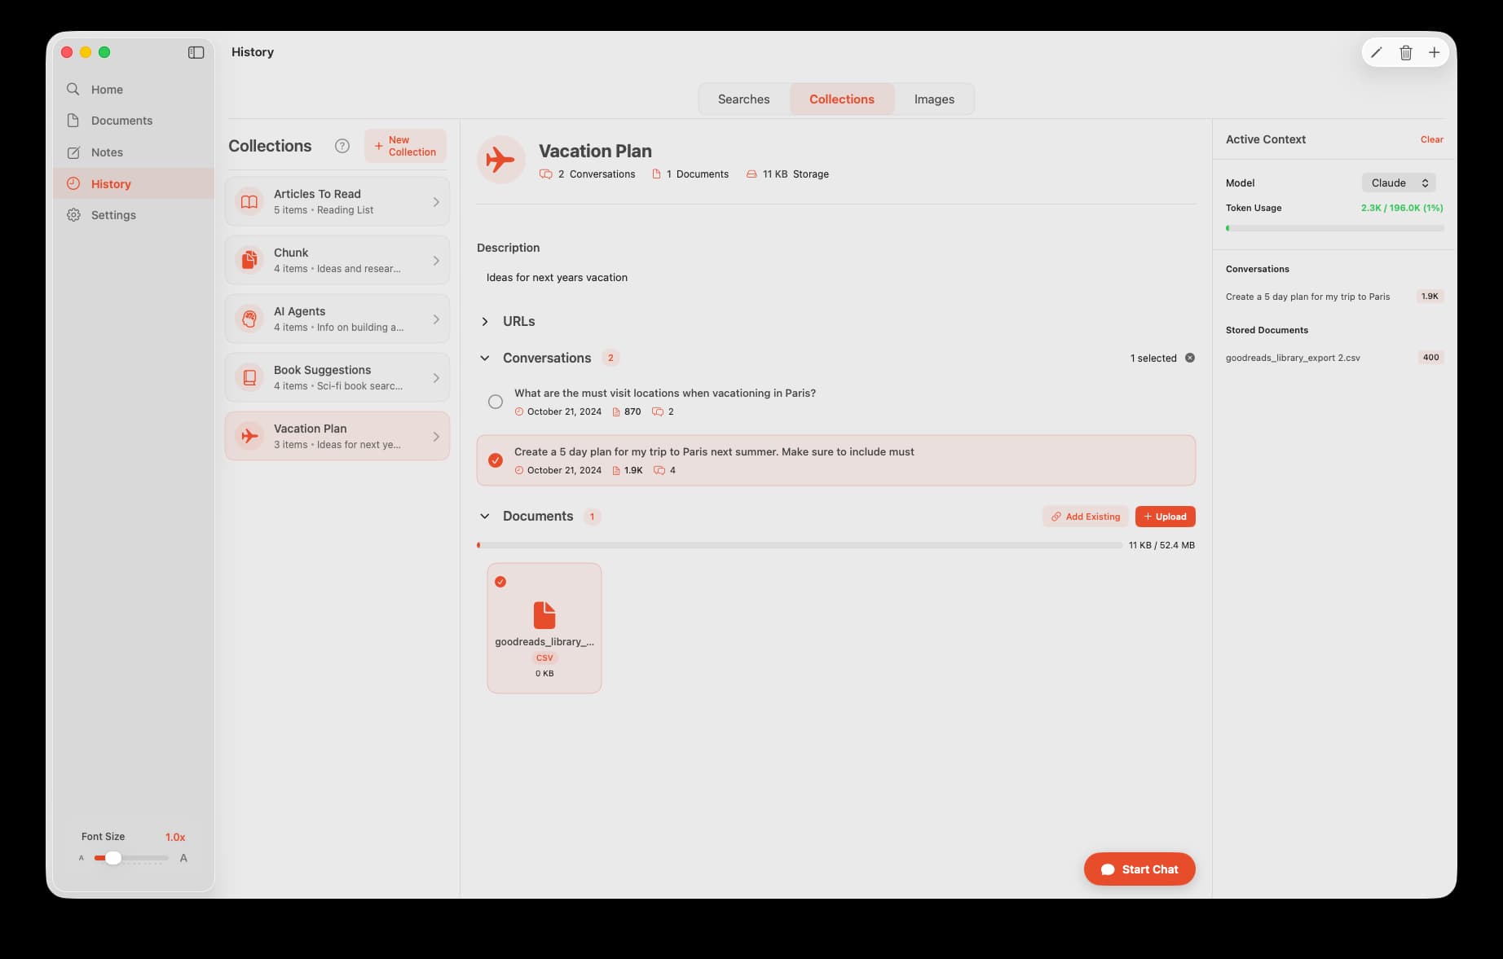This screenshot has height=959, width=1503.
Task: Select the History clock icon in sidebar
Action: (74, 183)
